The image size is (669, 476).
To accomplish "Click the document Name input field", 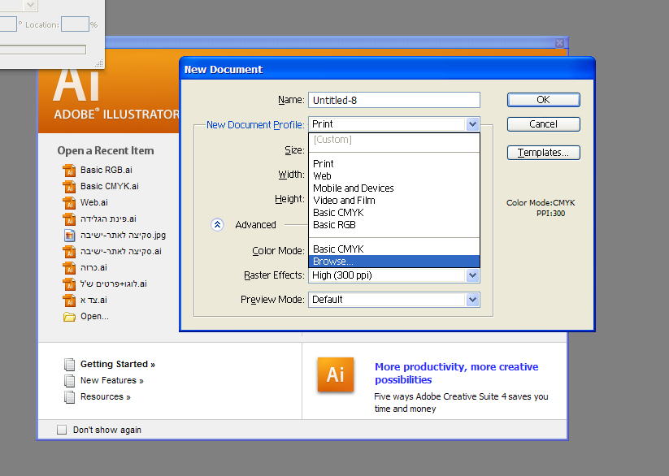I will (393, 100).
